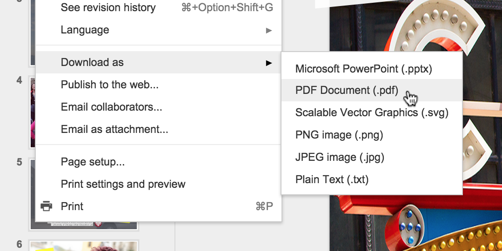Download slide as JPEG image
The width and height of the screenshot is (502, 251).
pyautogui.click(x=340, y=157)
